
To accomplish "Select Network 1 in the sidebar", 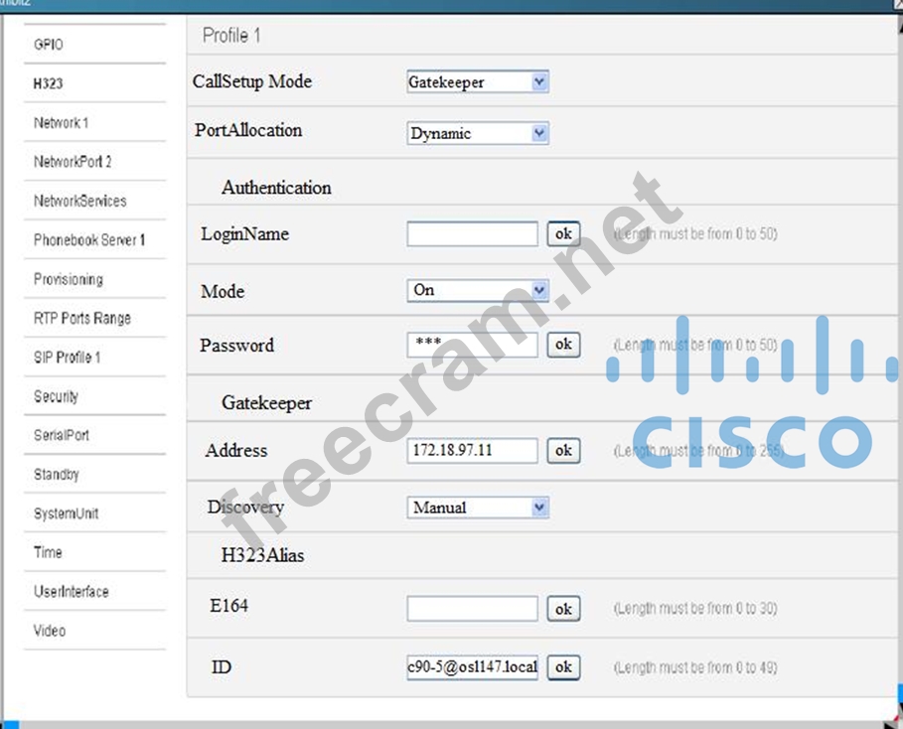I will pos(61,123).
